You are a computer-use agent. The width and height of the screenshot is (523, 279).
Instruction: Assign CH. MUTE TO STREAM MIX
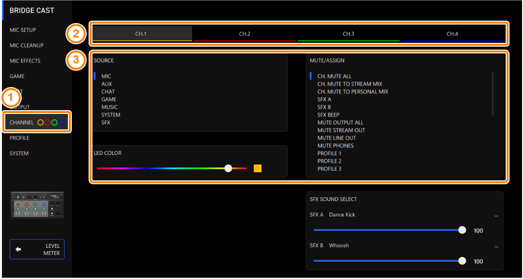[350, 84]
